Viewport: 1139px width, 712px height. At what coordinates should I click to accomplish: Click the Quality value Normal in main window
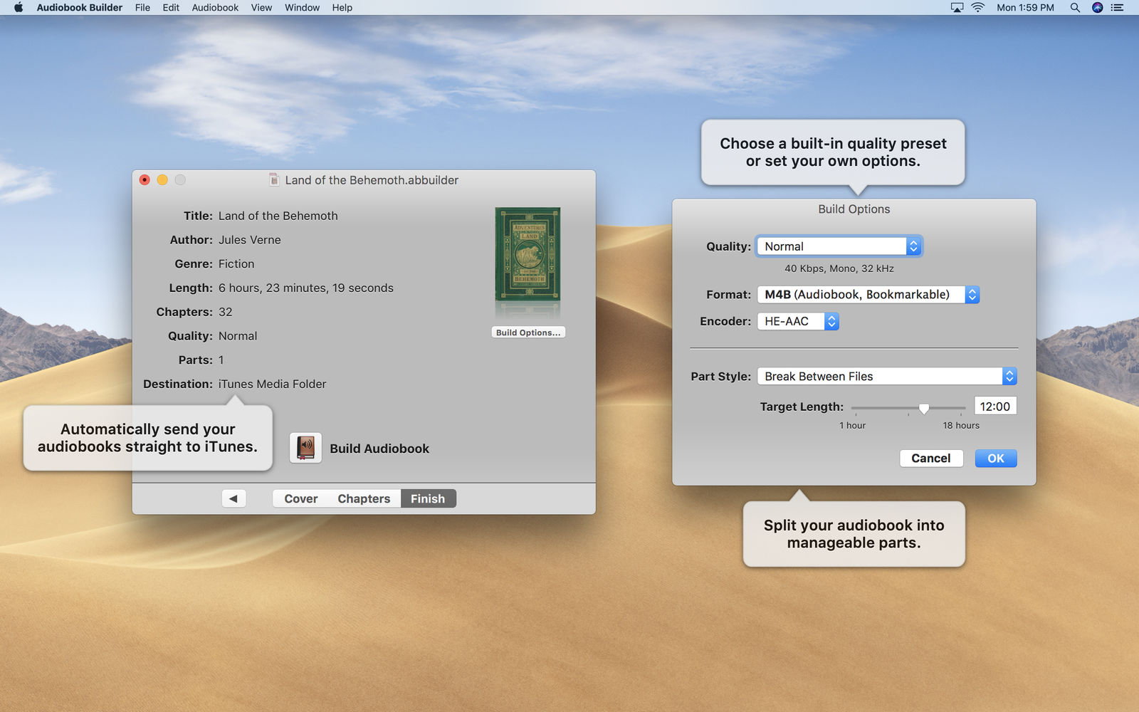(x=238, y=336)
